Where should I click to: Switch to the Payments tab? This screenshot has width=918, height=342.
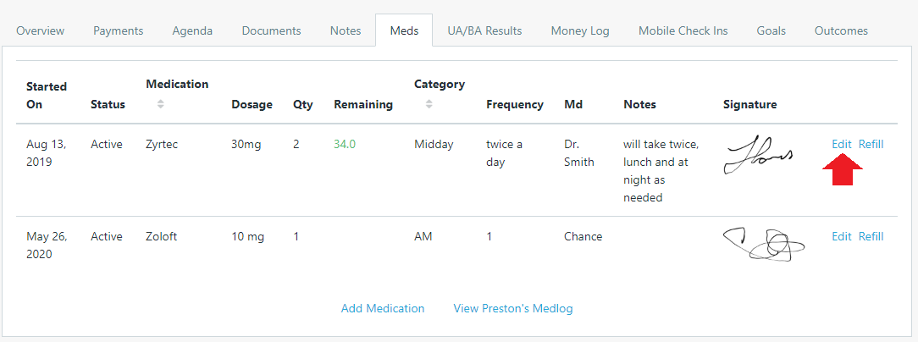pos(119,30)
